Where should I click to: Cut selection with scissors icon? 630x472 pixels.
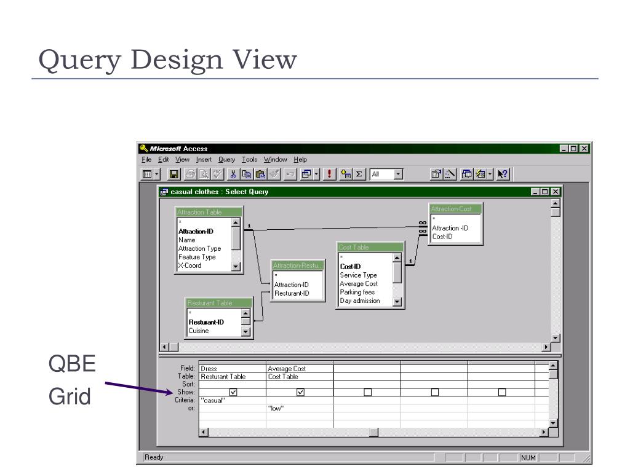coord(233,174)
